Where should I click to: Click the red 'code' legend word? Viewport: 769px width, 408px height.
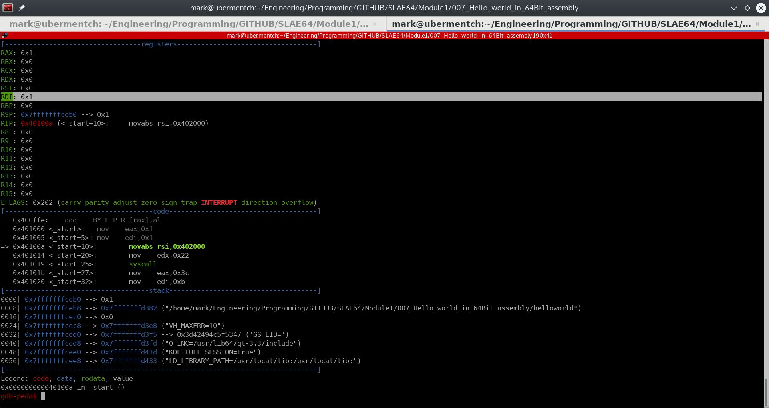point(41,378)
